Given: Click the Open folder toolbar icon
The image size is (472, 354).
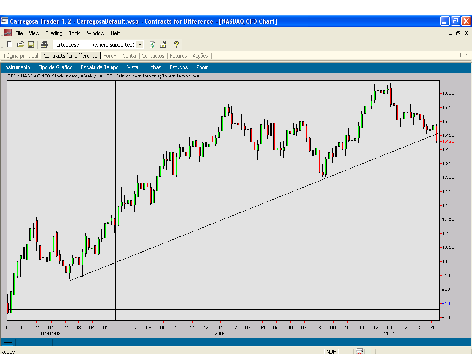Looking at the screenshot, I should pos(20,45).
